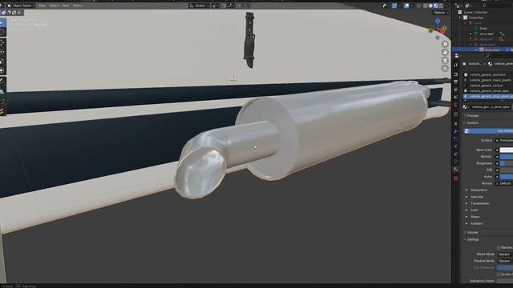Viewport: 513px width, 288px height.
Task: Toggle viewport overlays button
Action: click(406, 6)
